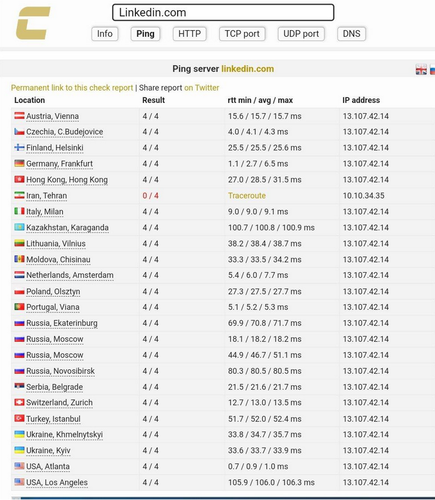Click the USA Los Angeles flag icon
The height and width of the screenshot is (500, 435).
[19, 481]
